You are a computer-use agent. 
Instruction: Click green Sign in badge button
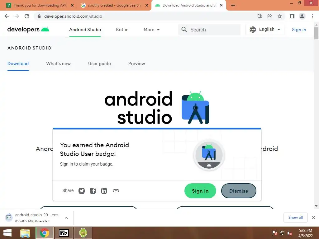coord(200,191)
